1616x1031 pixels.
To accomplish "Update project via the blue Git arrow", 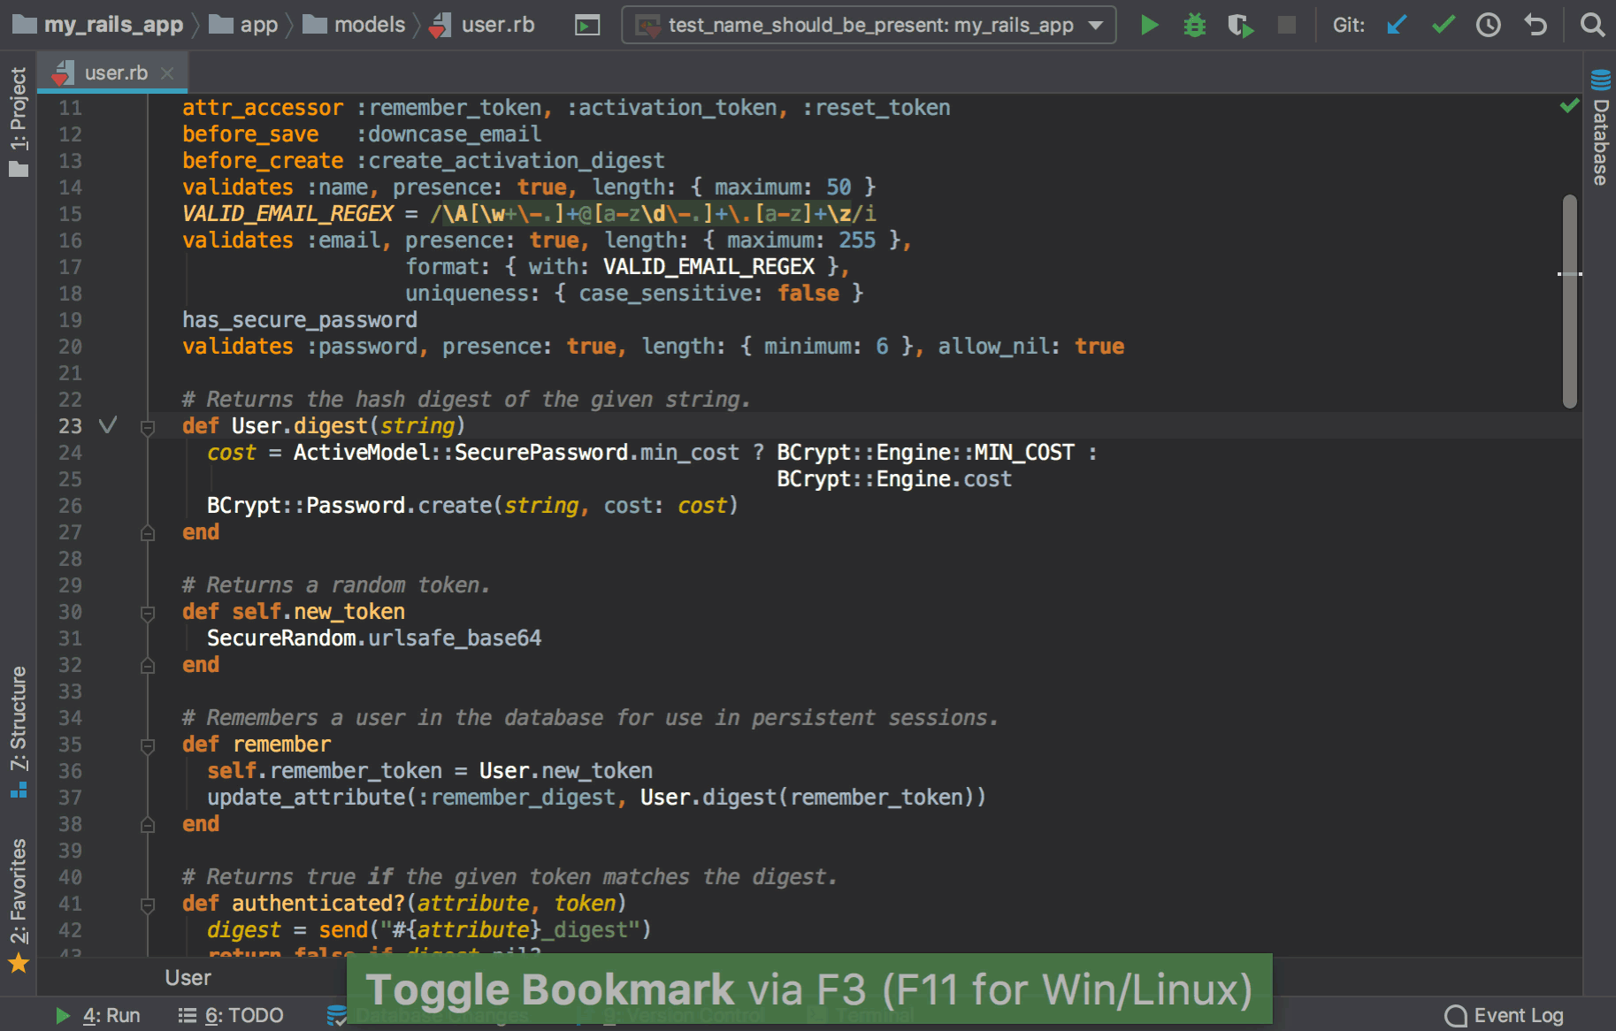I will point(1397,25).
